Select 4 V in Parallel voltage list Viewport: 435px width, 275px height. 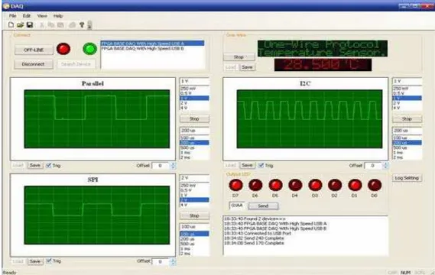coord(194,108)
